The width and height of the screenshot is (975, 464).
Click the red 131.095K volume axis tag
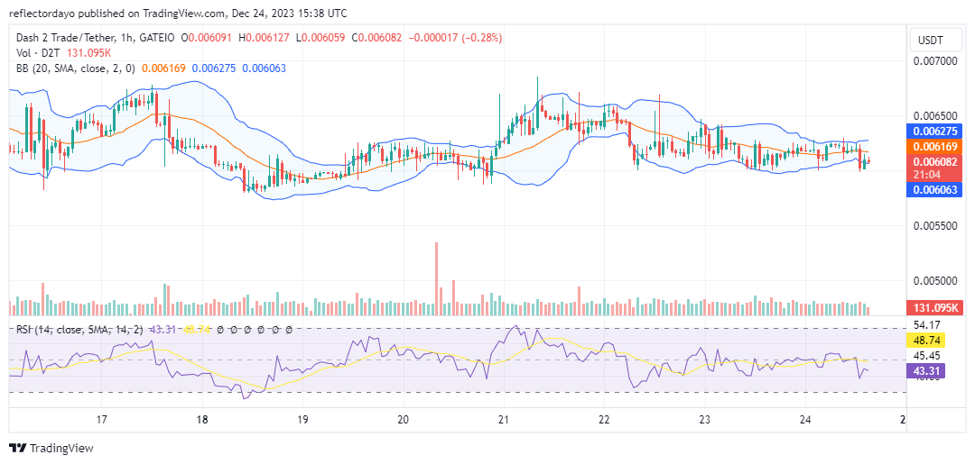[934, 307]
